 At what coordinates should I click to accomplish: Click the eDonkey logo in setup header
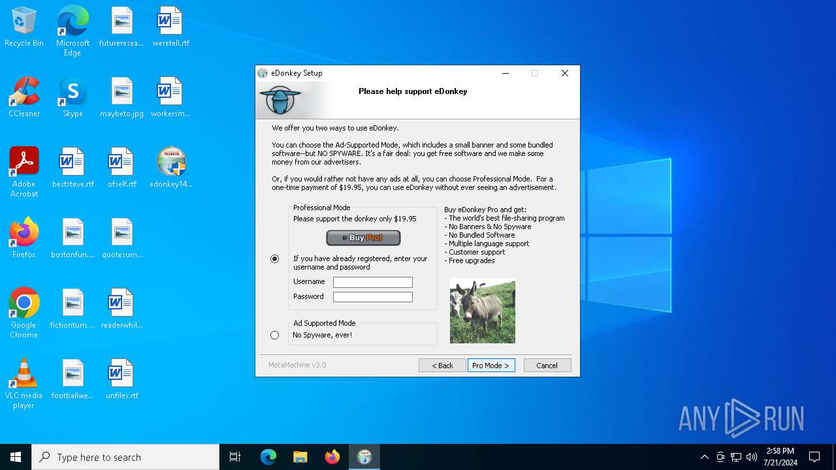[x=280, y=101]
